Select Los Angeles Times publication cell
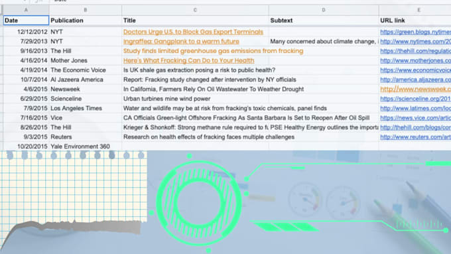This screenshot has height=254, width=451. point(86,108)
